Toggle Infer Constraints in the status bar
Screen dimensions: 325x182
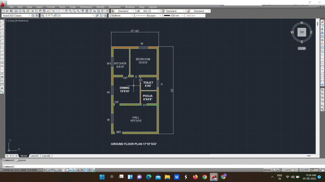click(45, 170)
